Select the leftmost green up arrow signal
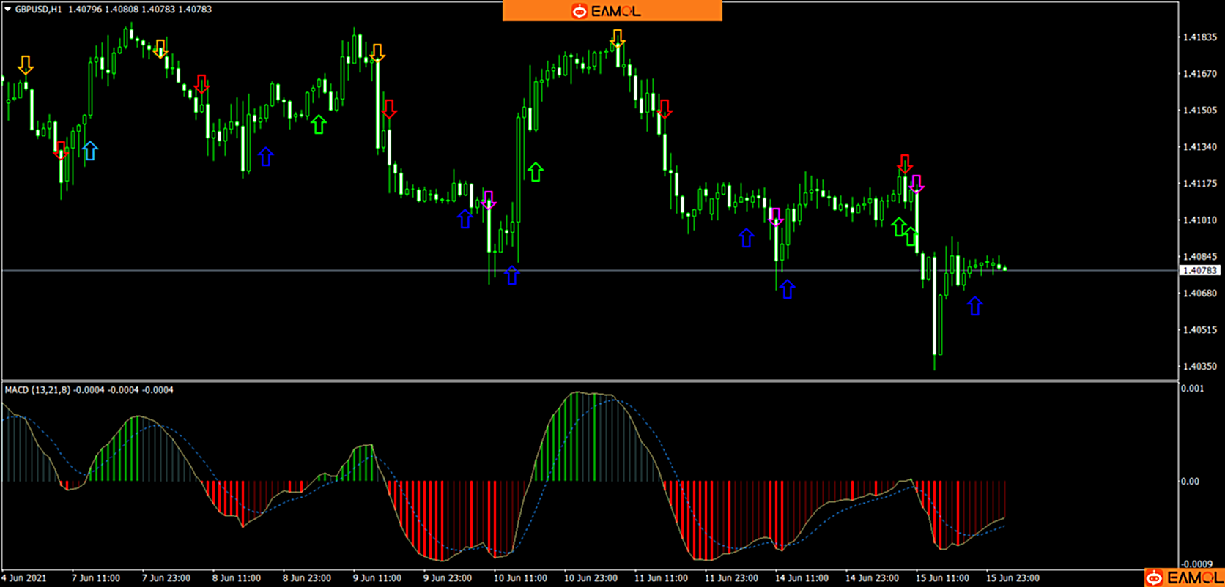This screenshot has width=1225, height=587. pyautogui.click(x=318, y=124)
